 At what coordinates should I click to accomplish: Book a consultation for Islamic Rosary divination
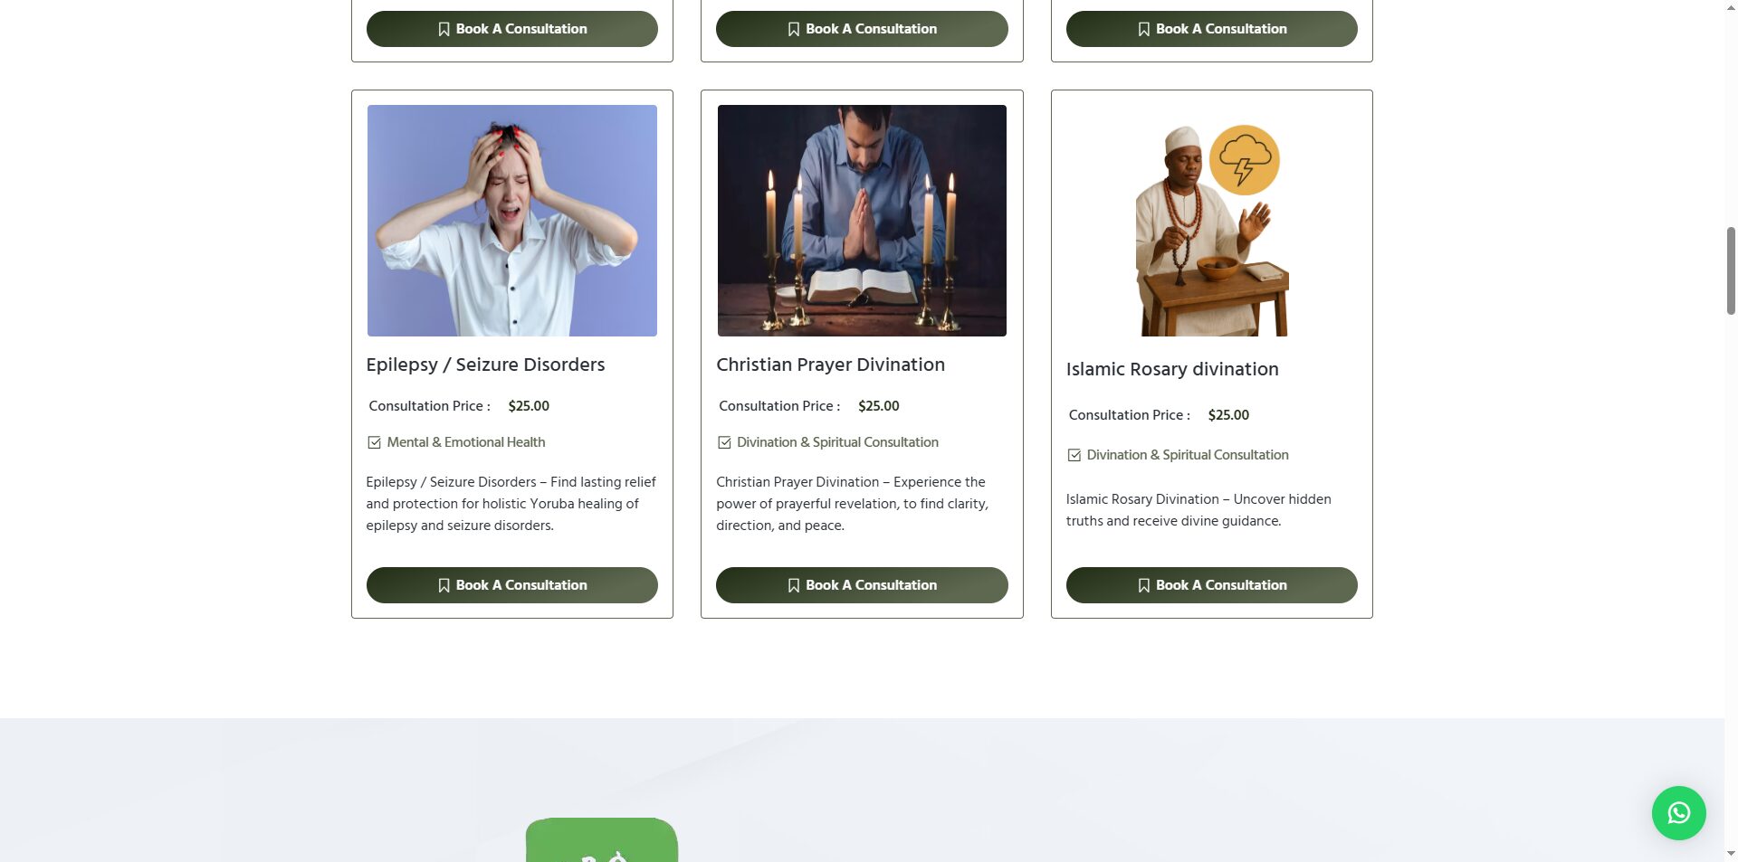click(1212, 585)
